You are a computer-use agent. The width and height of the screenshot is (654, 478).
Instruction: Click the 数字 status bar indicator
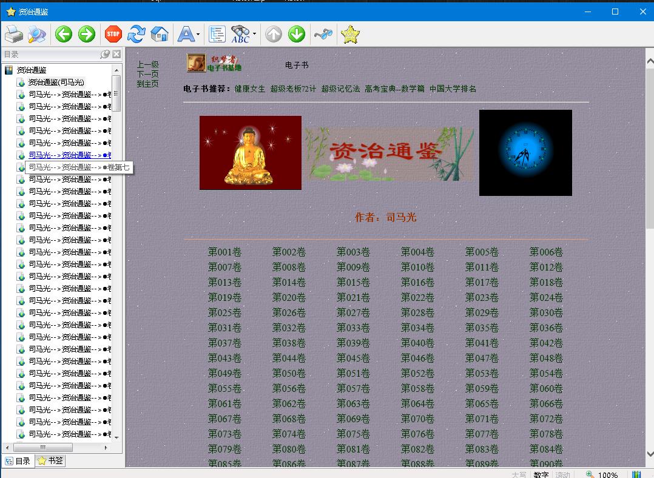point(541,474)
